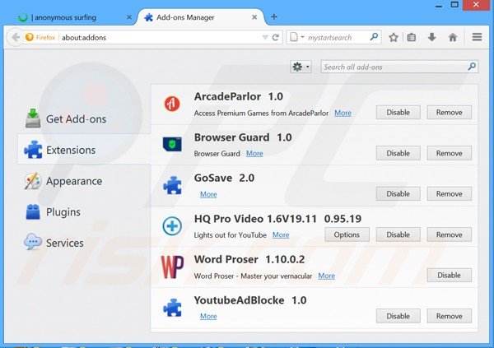494x348 pixels.
Task: Click the GoSave puzzle piece icon
Action: pos(172,185)
